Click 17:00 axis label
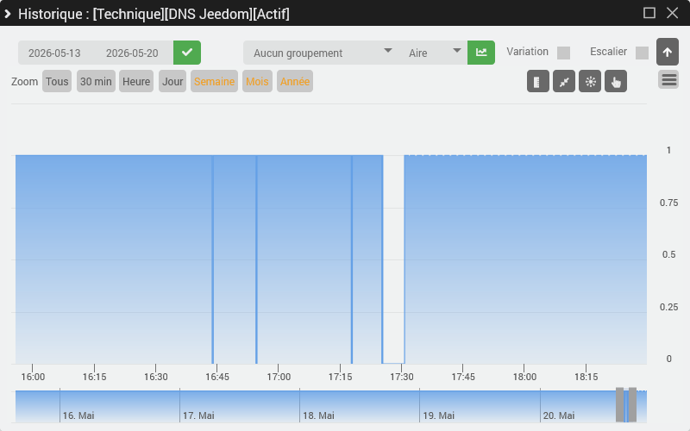Image resolution: width=690 pixels, height=431 pixels. [x=279, y=377]
